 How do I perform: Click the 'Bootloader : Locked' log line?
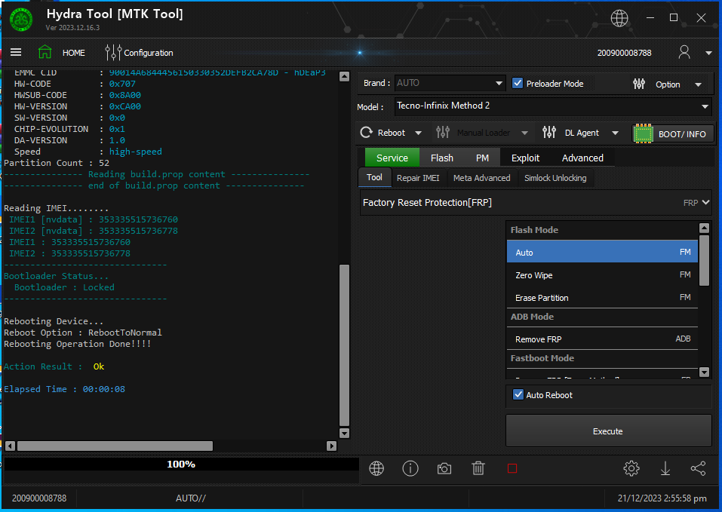[64, 287]
